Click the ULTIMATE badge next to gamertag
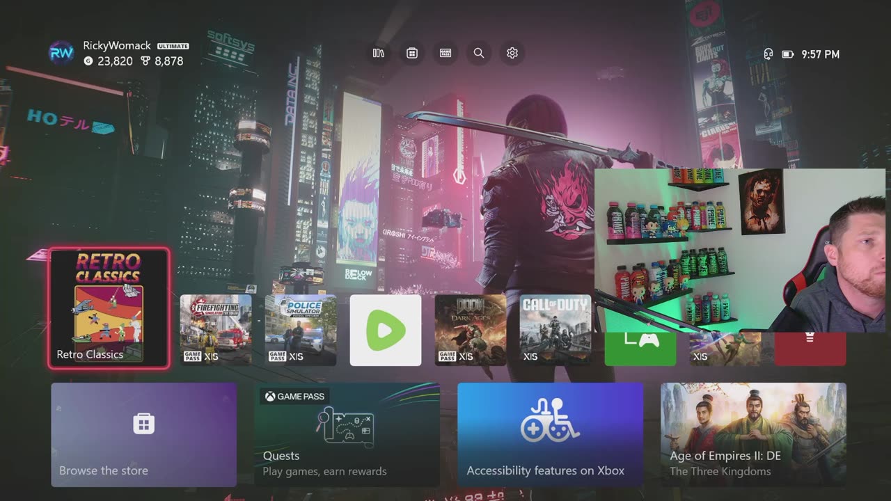Screen dimensions: 891x501 coord(173,46)
